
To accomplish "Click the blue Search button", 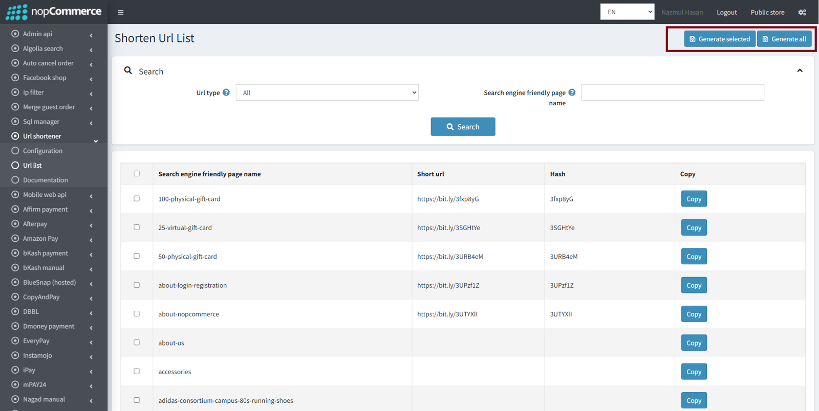I will tap(463, 127).
